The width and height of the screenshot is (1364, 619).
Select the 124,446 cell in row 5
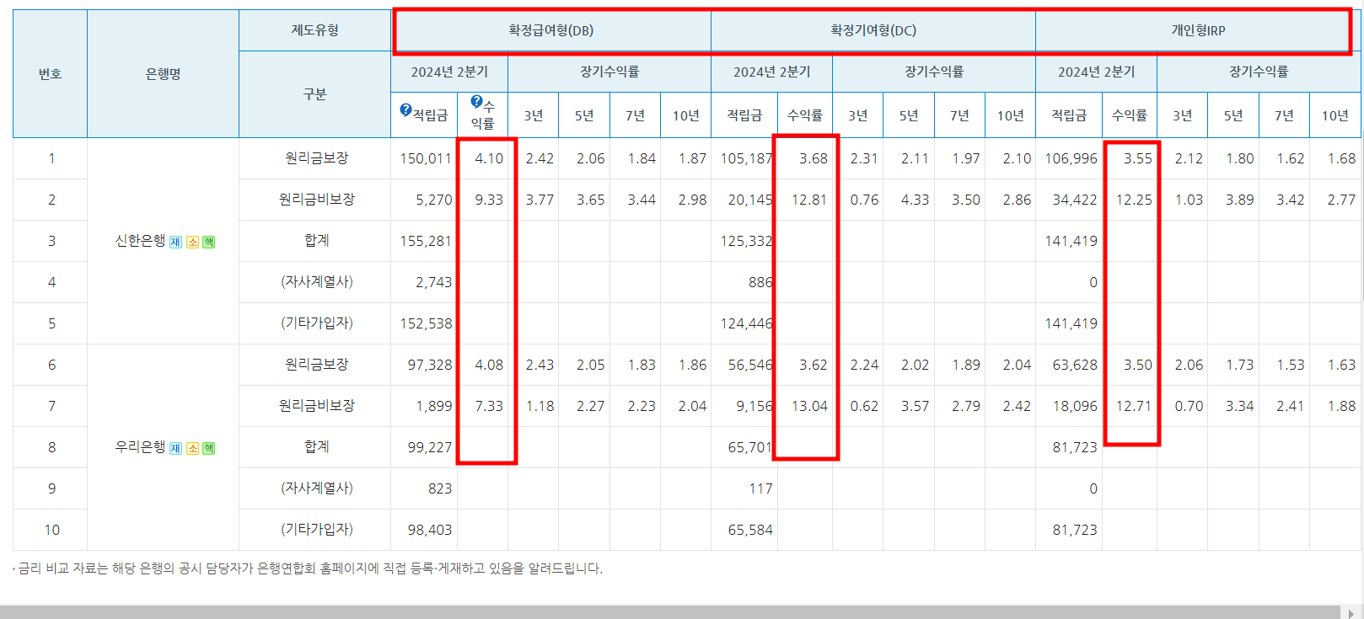(745, 323)
